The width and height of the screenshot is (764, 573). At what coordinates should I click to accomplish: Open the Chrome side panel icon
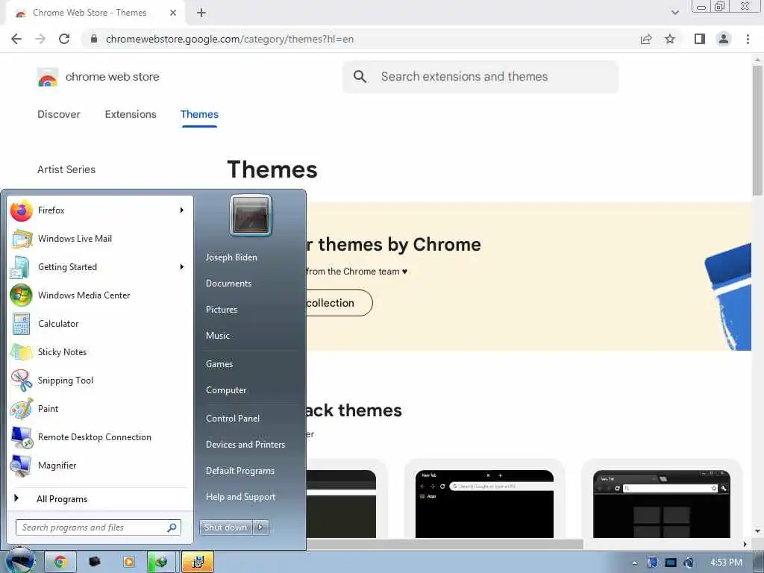coord(700,39)
